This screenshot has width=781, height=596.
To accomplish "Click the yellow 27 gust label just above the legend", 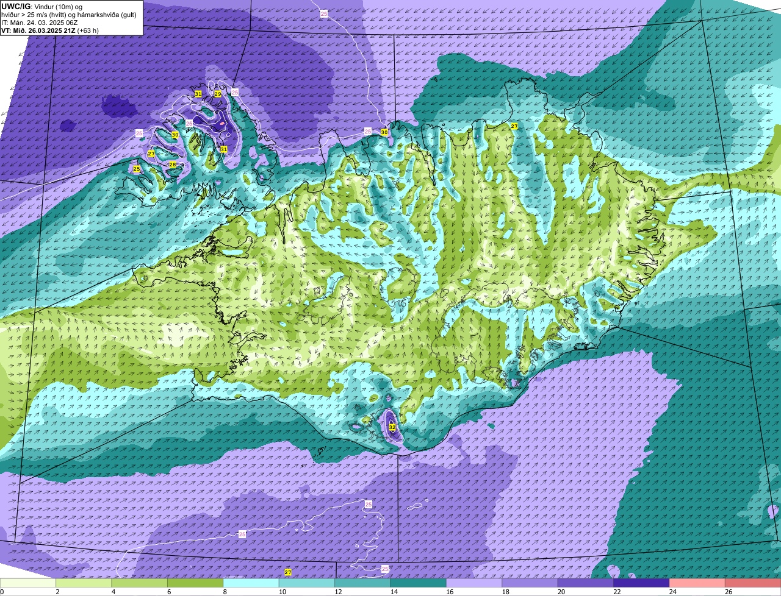I will tap(288, 572).
